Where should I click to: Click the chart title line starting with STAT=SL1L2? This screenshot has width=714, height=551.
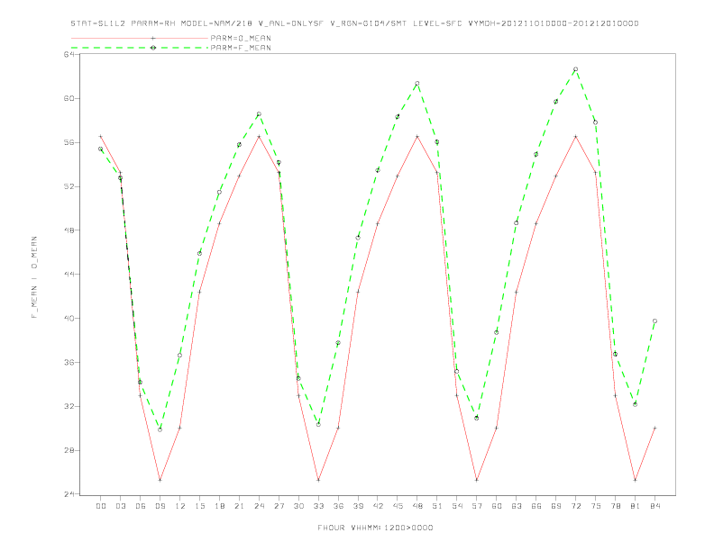pos(354,23)
